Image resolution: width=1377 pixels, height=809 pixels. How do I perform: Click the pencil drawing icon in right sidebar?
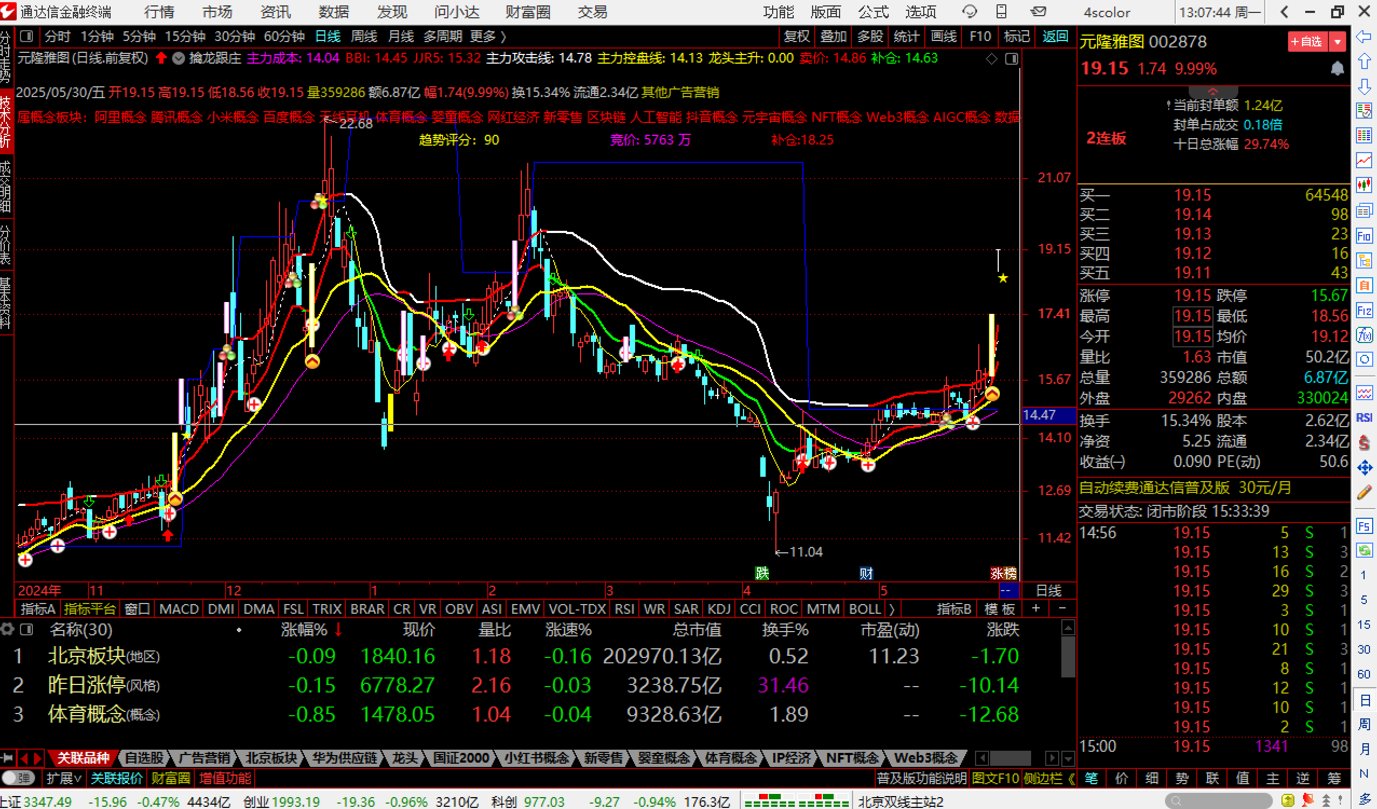pyautogui.click(x=1364, y=493)
